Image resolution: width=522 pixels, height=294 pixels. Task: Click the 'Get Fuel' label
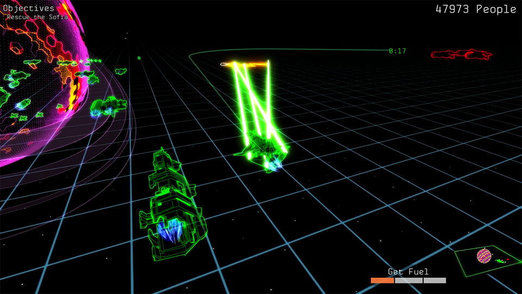click(x=408, y=272)
